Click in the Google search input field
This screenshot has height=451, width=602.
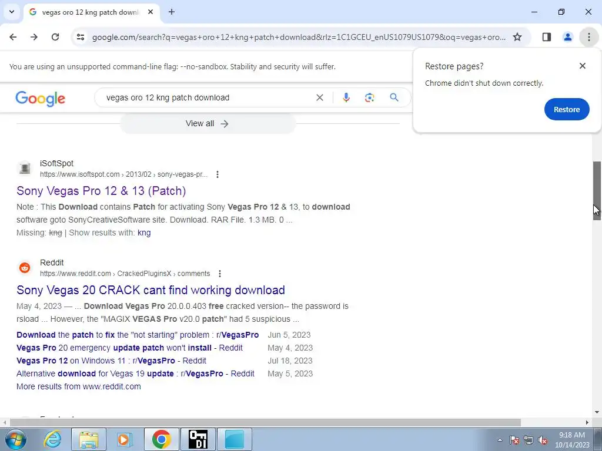pyautogui.click(x=208, y=97)
